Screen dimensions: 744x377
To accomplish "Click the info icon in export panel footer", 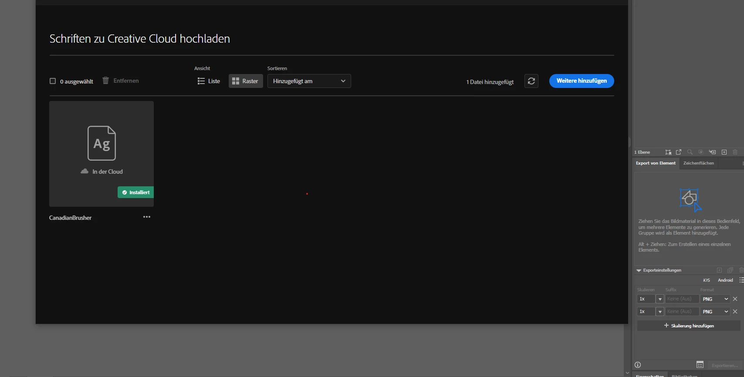I will pyautogui.click(x=638, y=365).
